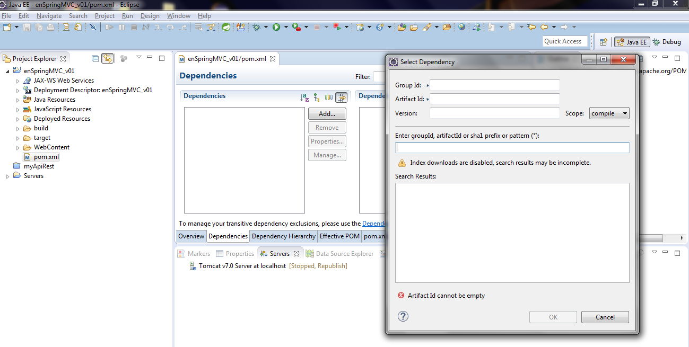
Task: Open Project Explorer View Menu triangle
Action: 139,57
